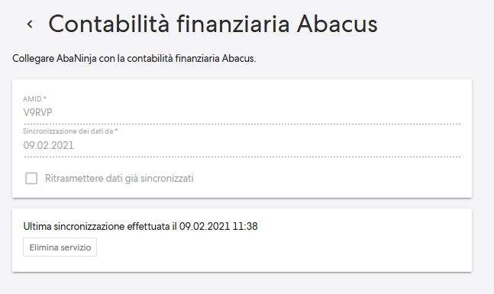
Task: Click the Elimina servizio button
Action: [60, 247]
